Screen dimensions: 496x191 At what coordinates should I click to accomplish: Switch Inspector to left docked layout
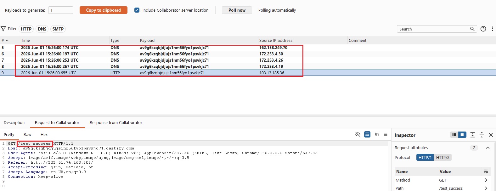(454, 135)
